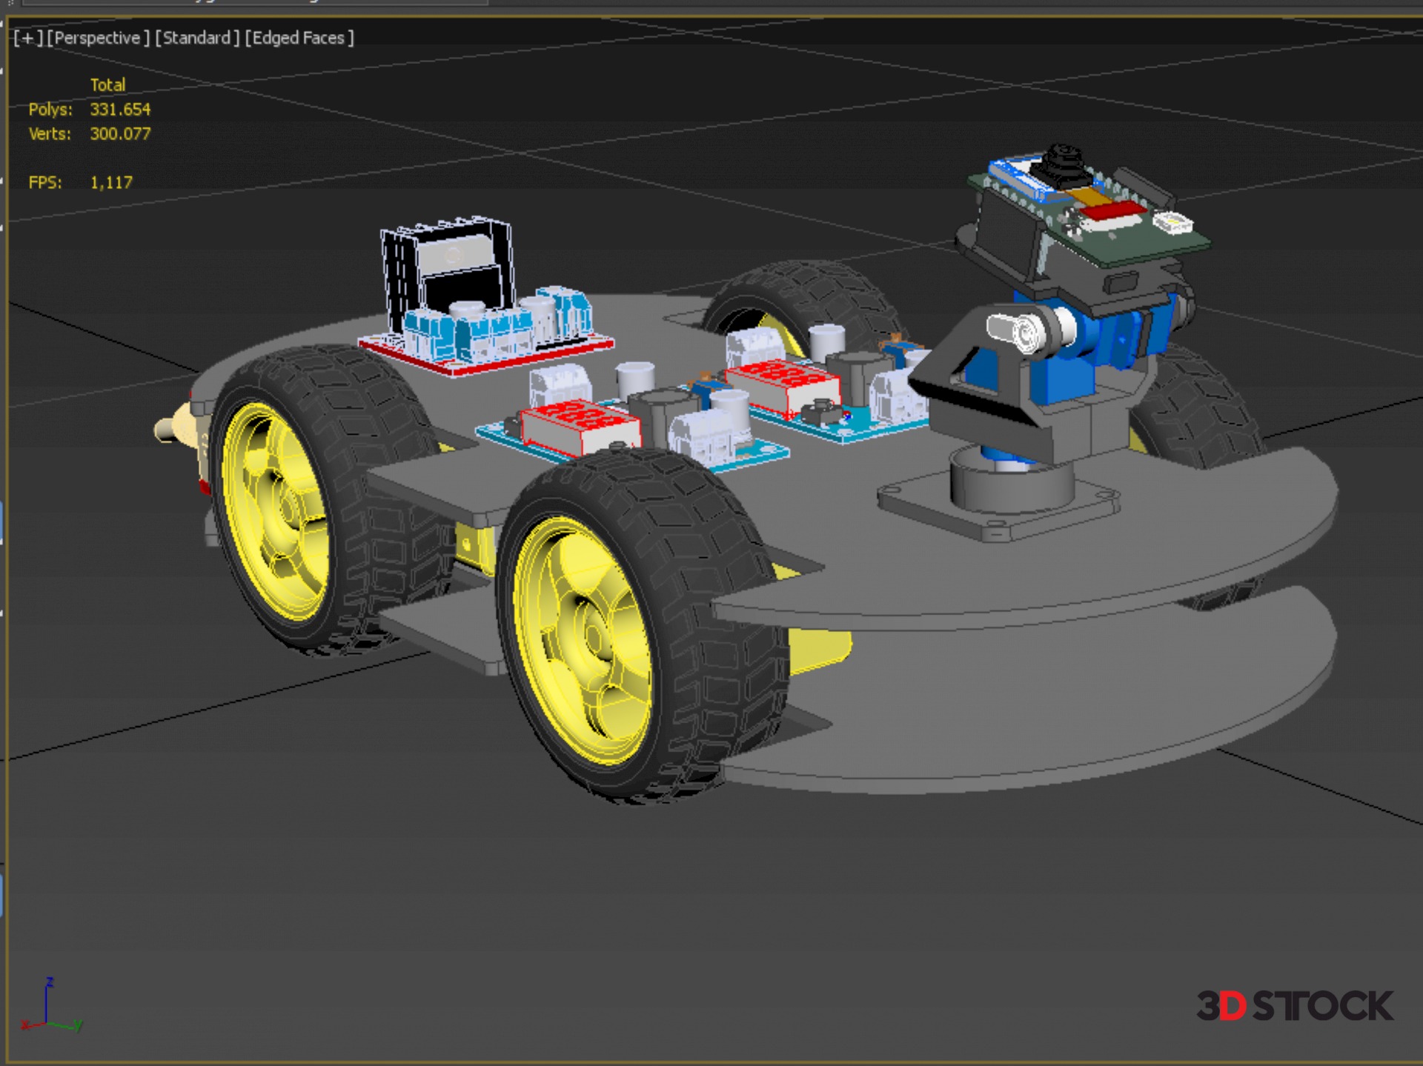Open the Edged Faces display mode dropdown
Viewport: 1423px width, 1066px height.
tap(299, 38)
